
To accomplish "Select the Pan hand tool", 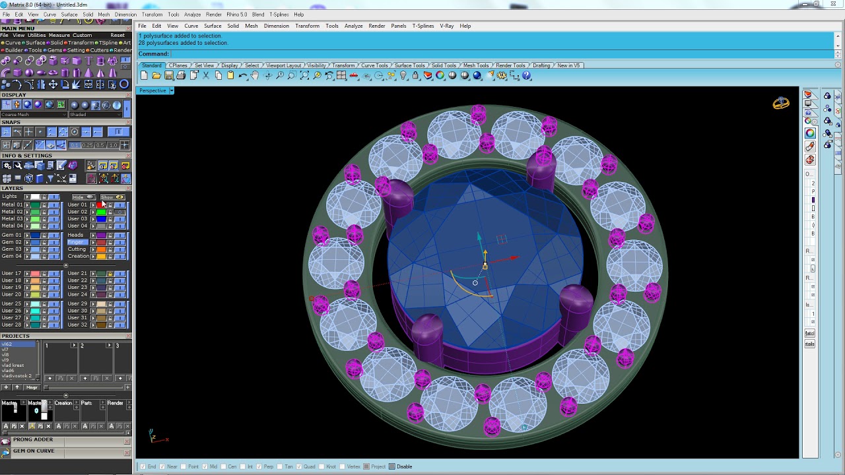I will click(255, 76).
